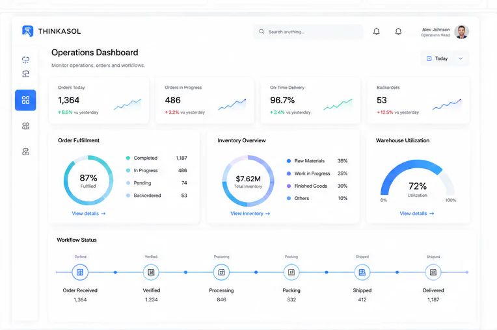
Task: Click the THINKASOL brand name
Action: (x=60, y=31)
